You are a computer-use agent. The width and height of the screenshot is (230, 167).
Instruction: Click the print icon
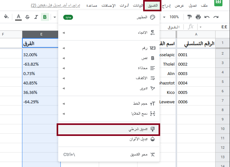[198, 17]
